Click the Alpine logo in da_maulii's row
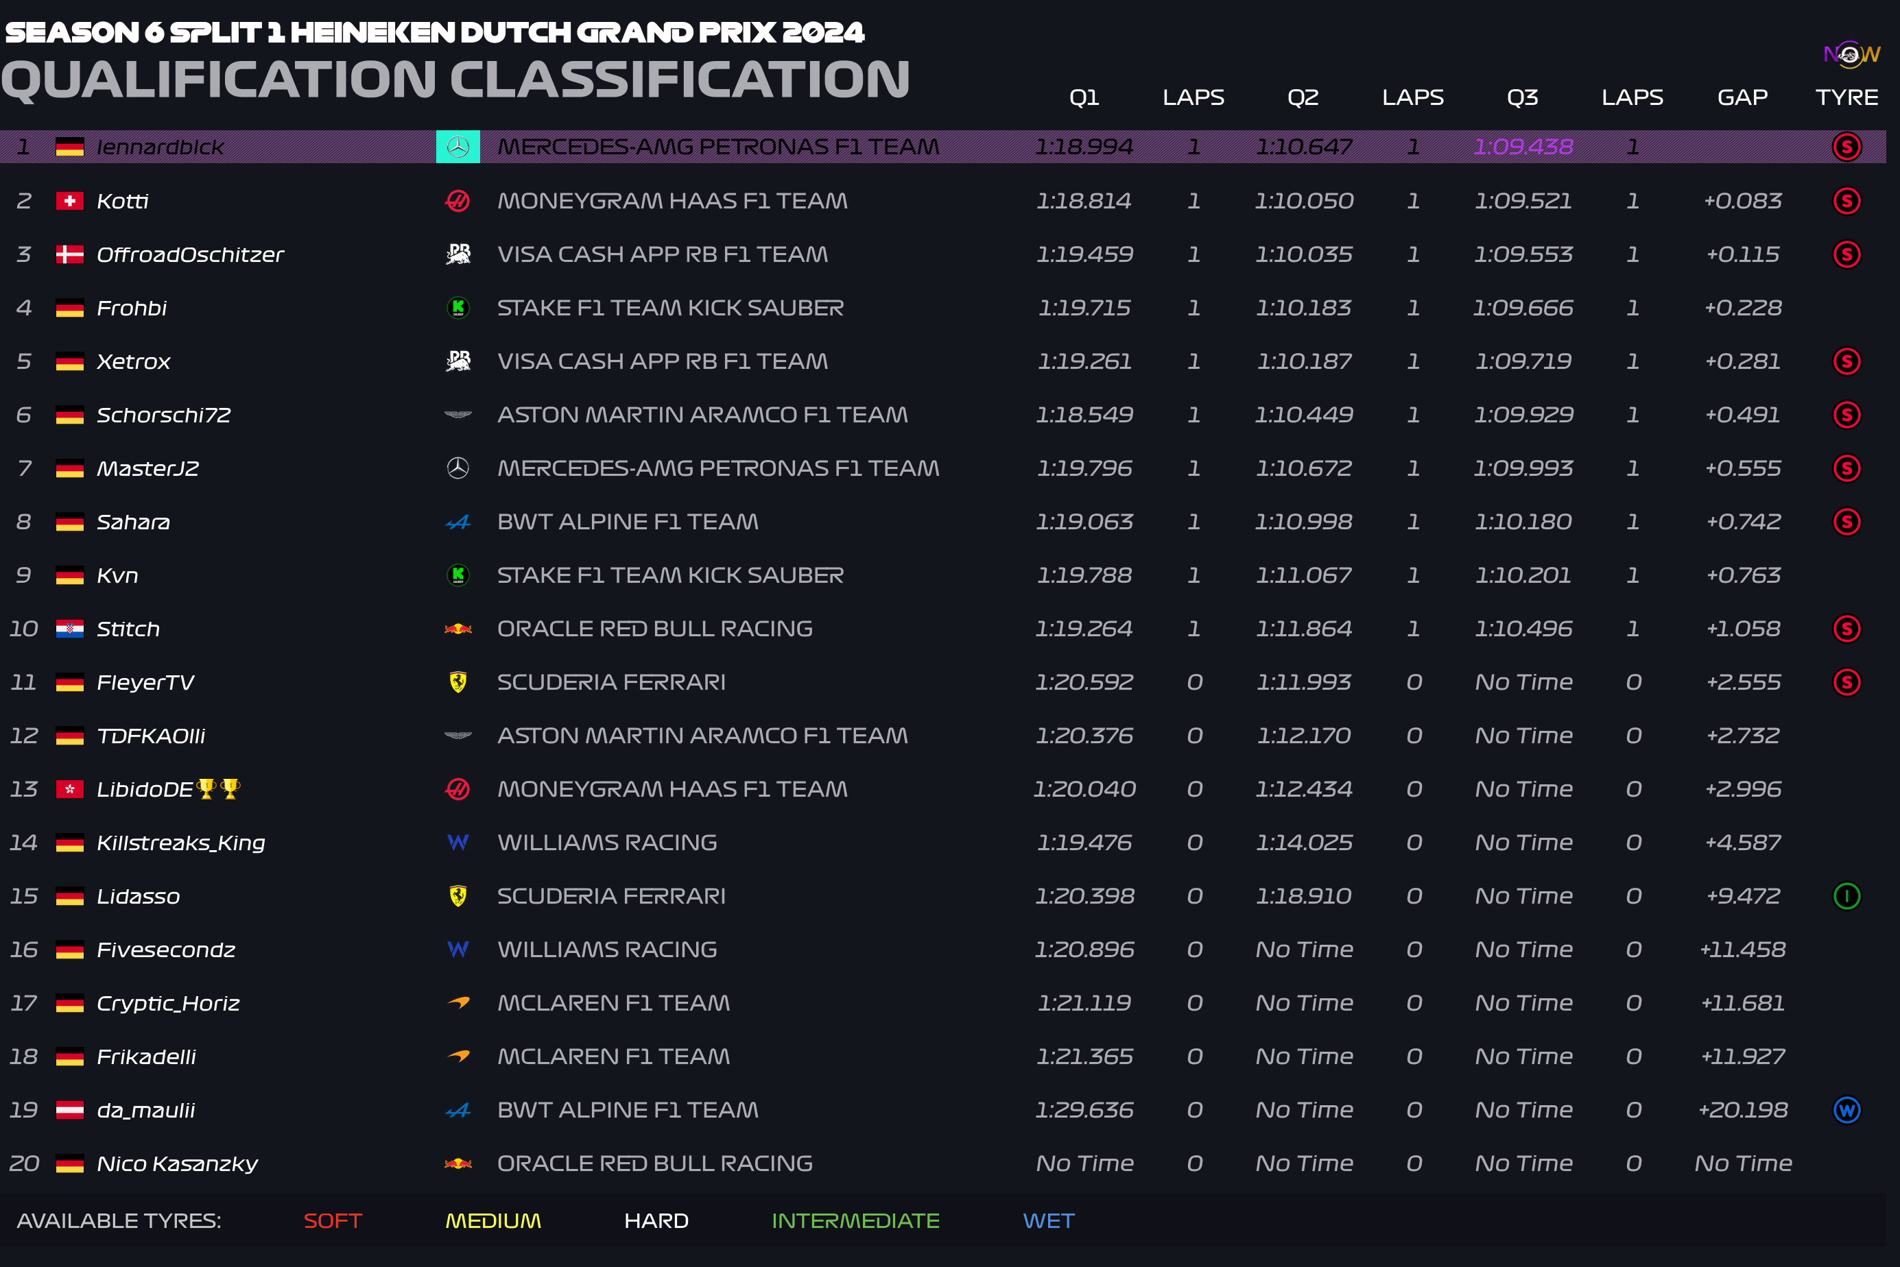The height and width of the screenshot is (1267, 1900). click(x=458, y=1110)
